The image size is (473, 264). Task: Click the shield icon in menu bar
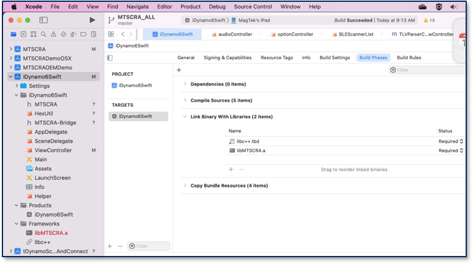pyautogui.click(x=439, y=7)
